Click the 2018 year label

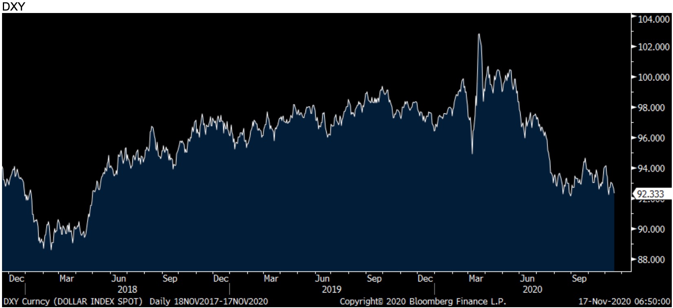(127, 290)
